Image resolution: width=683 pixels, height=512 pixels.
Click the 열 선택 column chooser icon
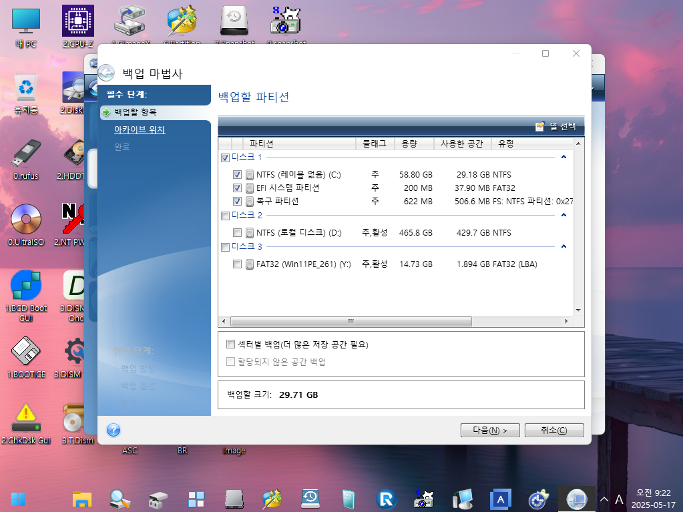tap(539, 127)
